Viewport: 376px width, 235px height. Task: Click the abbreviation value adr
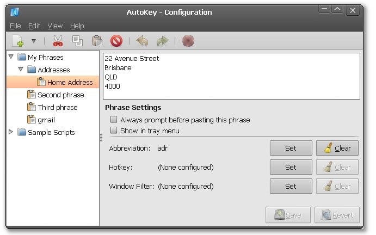pos(163,148)
